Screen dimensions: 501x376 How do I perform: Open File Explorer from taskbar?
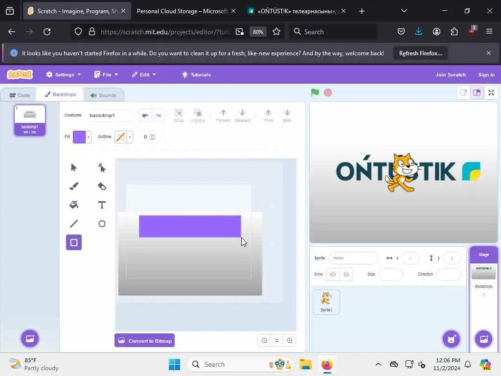(x=305, y=364)
